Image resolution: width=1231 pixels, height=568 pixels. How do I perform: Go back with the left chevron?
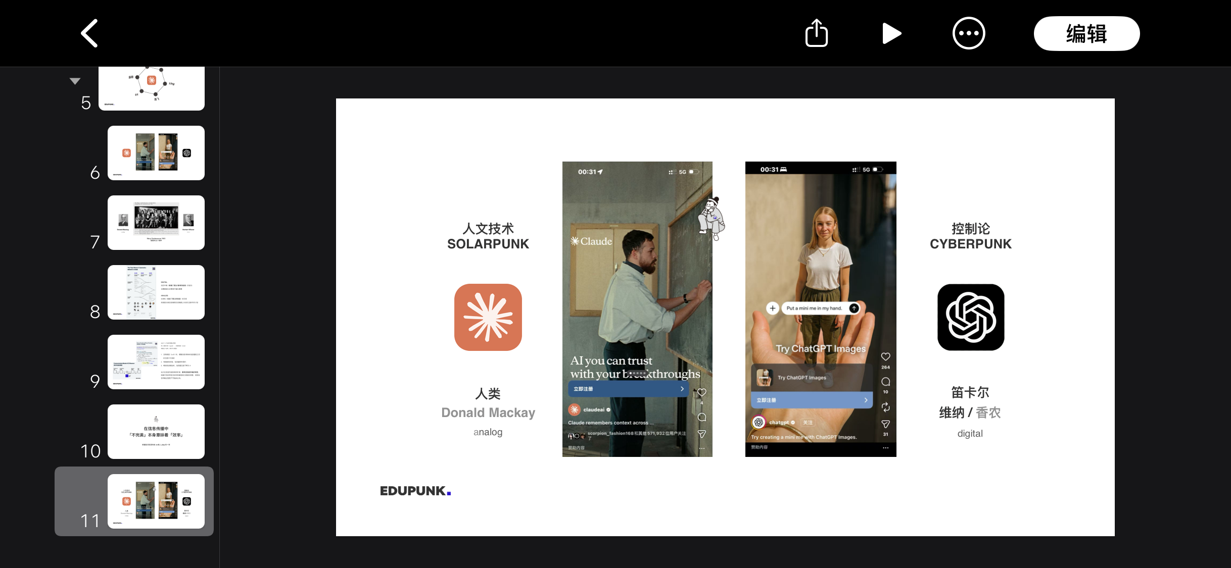pos(89,33)
